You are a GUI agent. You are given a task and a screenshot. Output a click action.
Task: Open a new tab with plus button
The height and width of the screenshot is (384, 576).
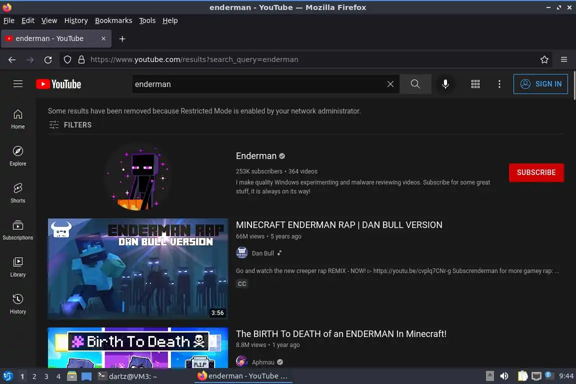[x=122, y=38]
